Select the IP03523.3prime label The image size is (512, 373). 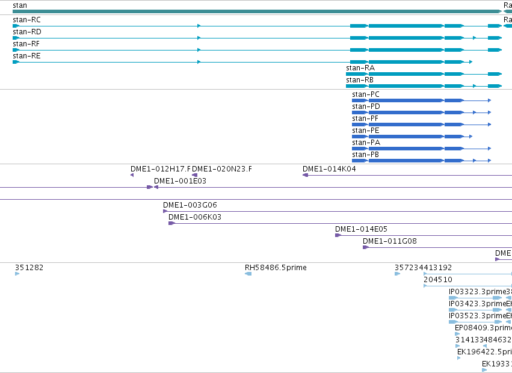(x=477, y=316)
